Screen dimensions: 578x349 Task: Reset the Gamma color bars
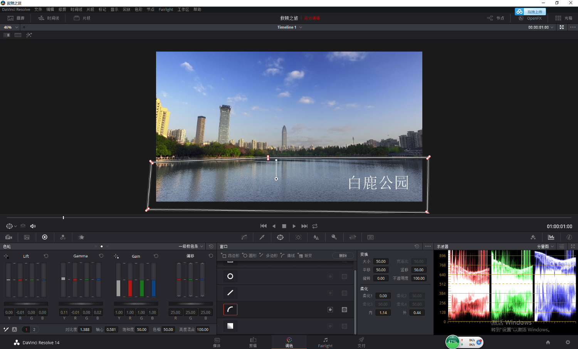[101, 256]
